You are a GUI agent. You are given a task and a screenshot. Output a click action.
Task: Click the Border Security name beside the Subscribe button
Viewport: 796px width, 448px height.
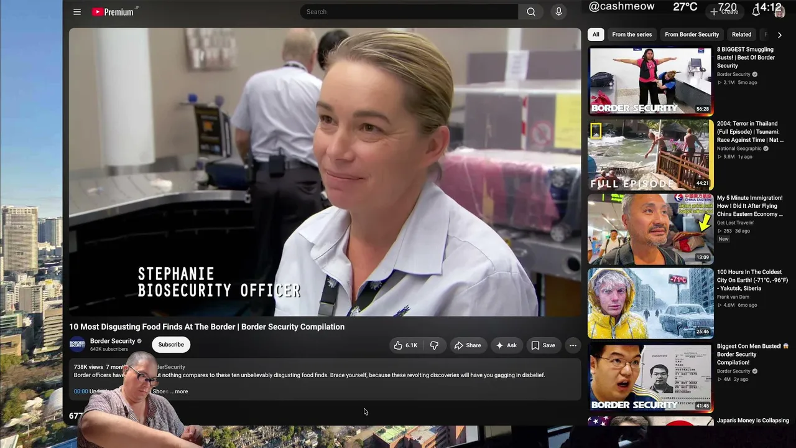pyautogui.click(x=113, y=341)
